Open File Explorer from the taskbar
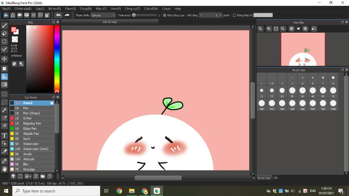Viewport: 349px width, 196px height. pyautogui.click(x=132, y=191)
